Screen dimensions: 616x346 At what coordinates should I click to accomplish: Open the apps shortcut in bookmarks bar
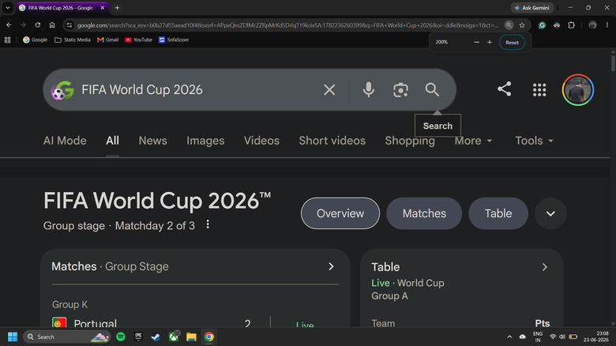click(x=7, y=39)
